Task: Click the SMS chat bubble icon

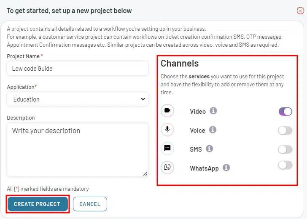Action: pyautogui.click(x=167, y=148)
